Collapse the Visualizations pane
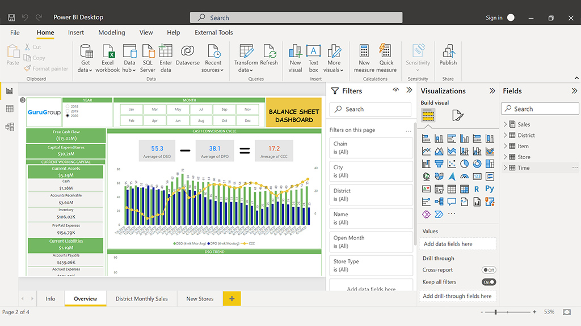581x326 pixels. (492, 91)
